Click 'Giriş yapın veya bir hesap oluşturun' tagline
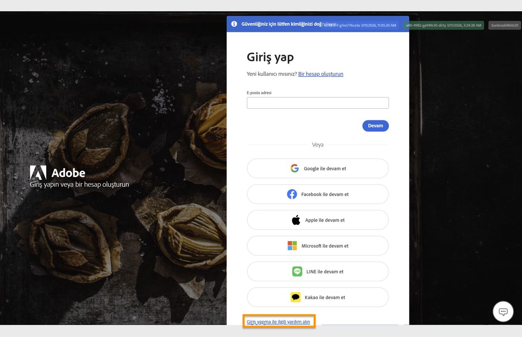 coord(80,184)
